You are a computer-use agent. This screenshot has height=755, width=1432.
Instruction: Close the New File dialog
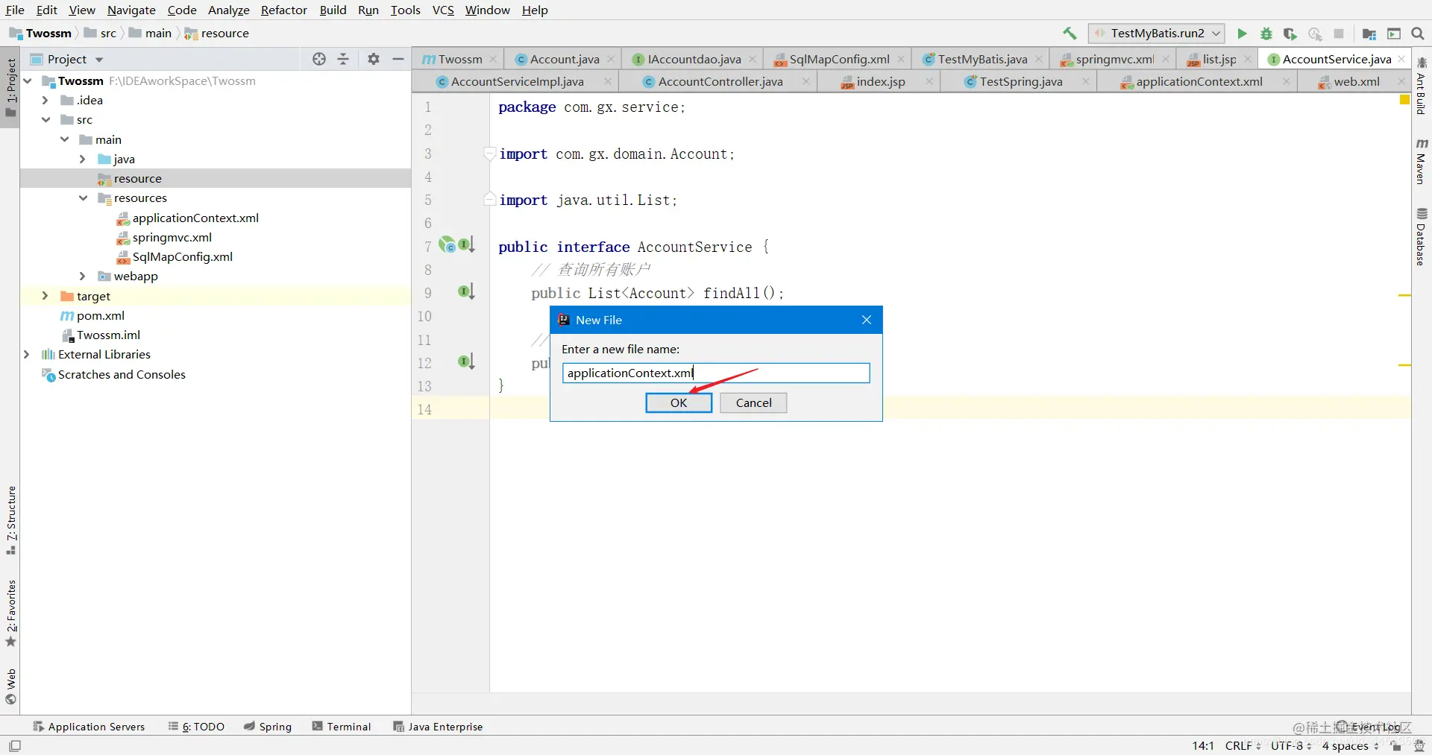[x=867, y=320]
